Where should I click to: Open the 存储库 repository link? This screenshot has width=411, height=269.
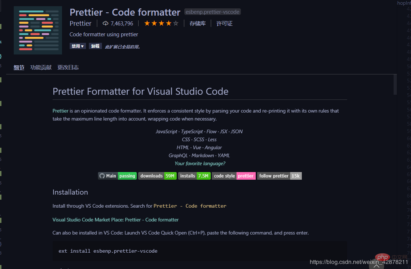(198, 23)
